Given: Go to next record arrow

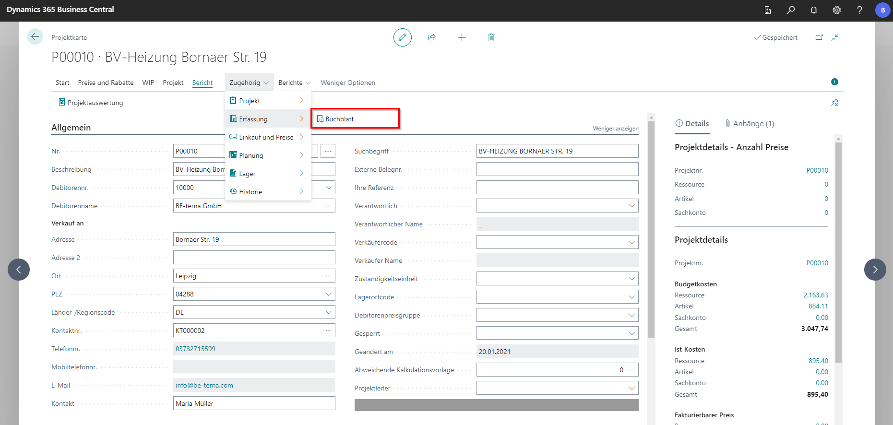Looking at the screenshot, I should [x=875, y=270].
